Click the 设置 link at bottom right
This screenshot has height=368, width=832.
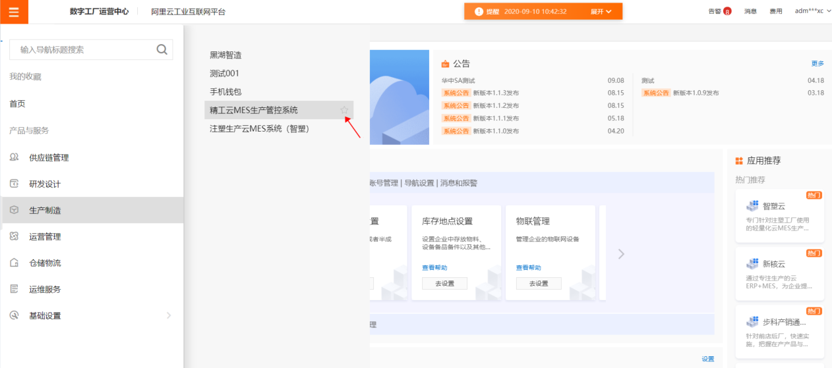coord(708,359)
